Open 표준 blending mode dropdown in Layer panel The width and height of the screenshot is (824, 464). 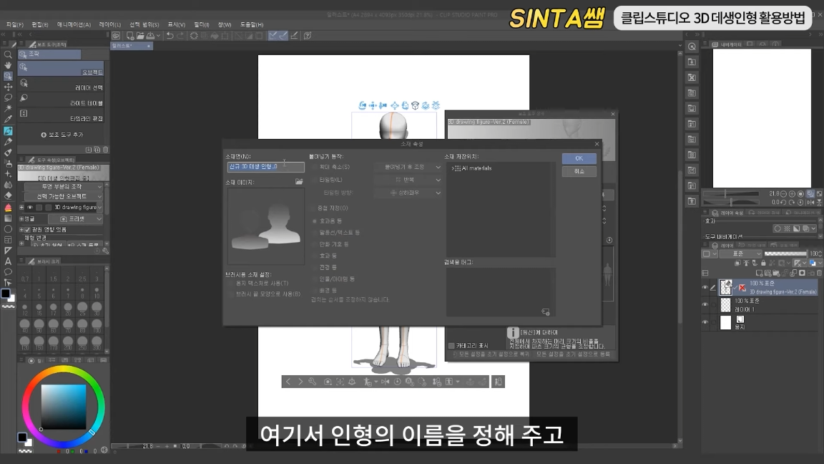click(741, 253)
